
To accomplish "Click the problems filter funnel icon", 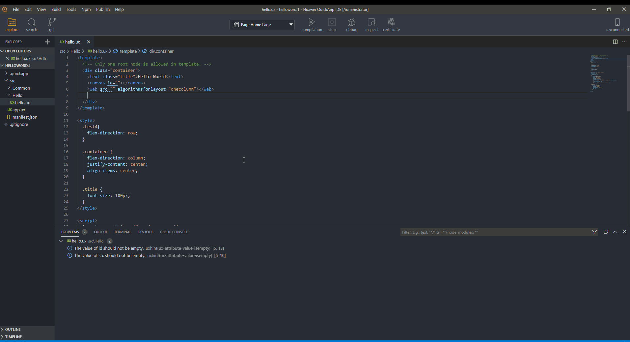I will [594, 232].
